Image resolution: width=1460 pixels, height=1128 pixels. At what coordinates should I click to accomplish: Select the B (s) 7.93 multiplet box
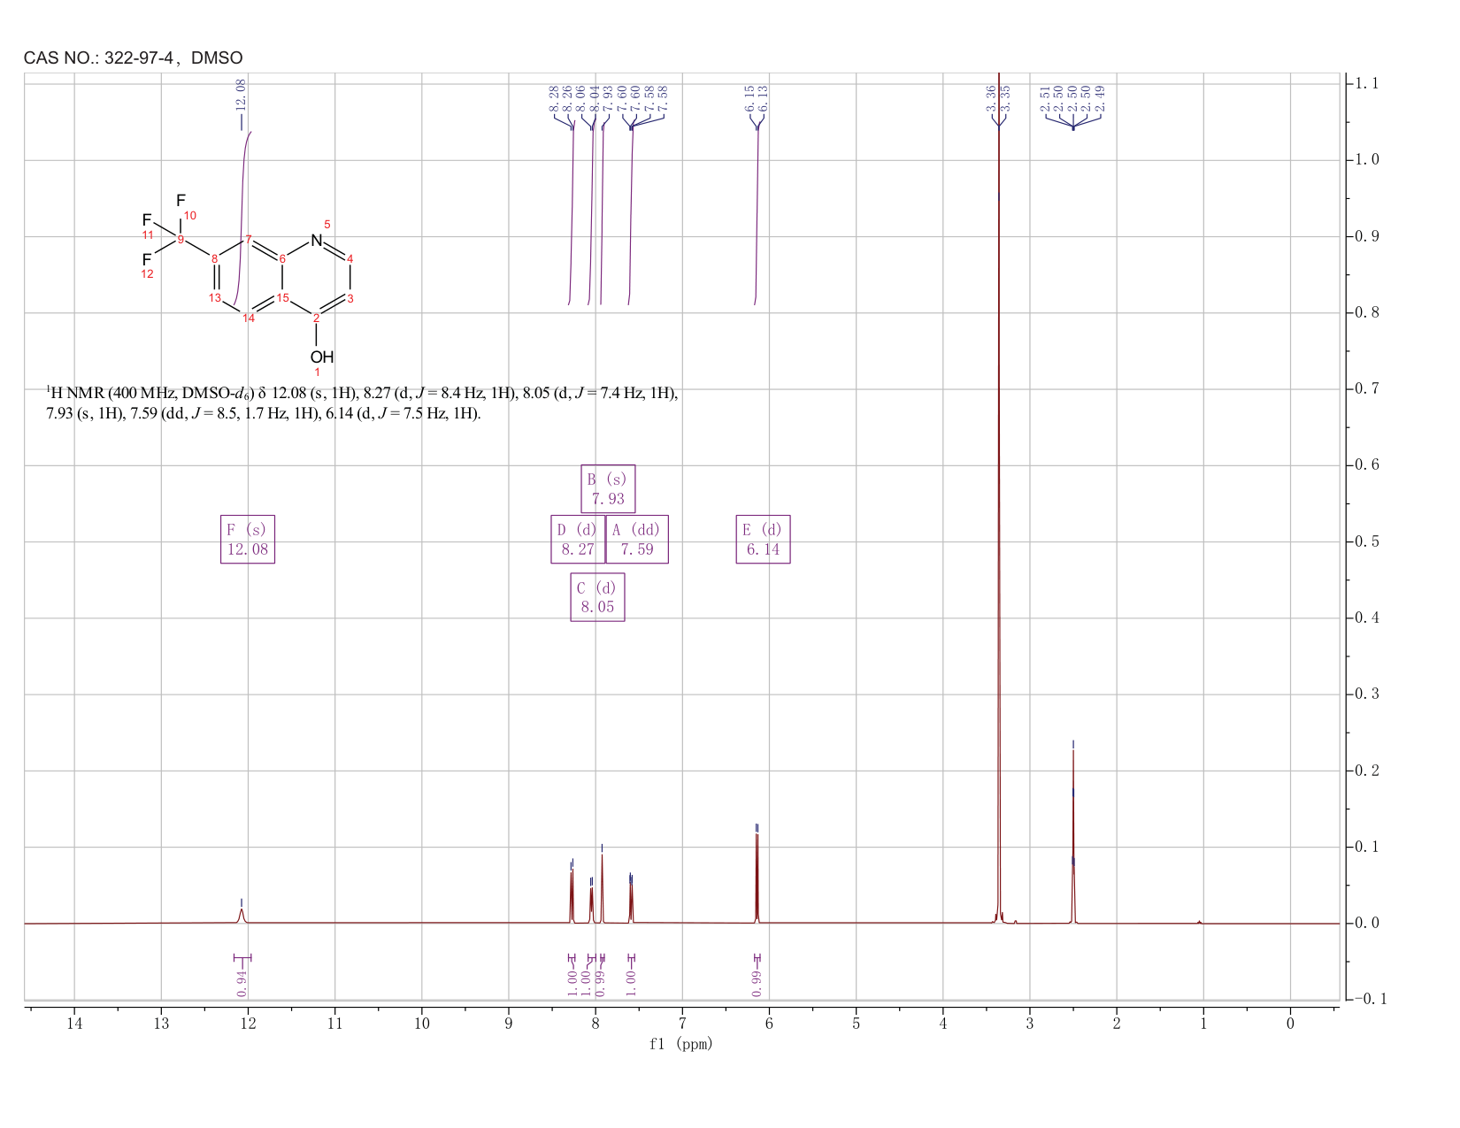tap(608, 488)
